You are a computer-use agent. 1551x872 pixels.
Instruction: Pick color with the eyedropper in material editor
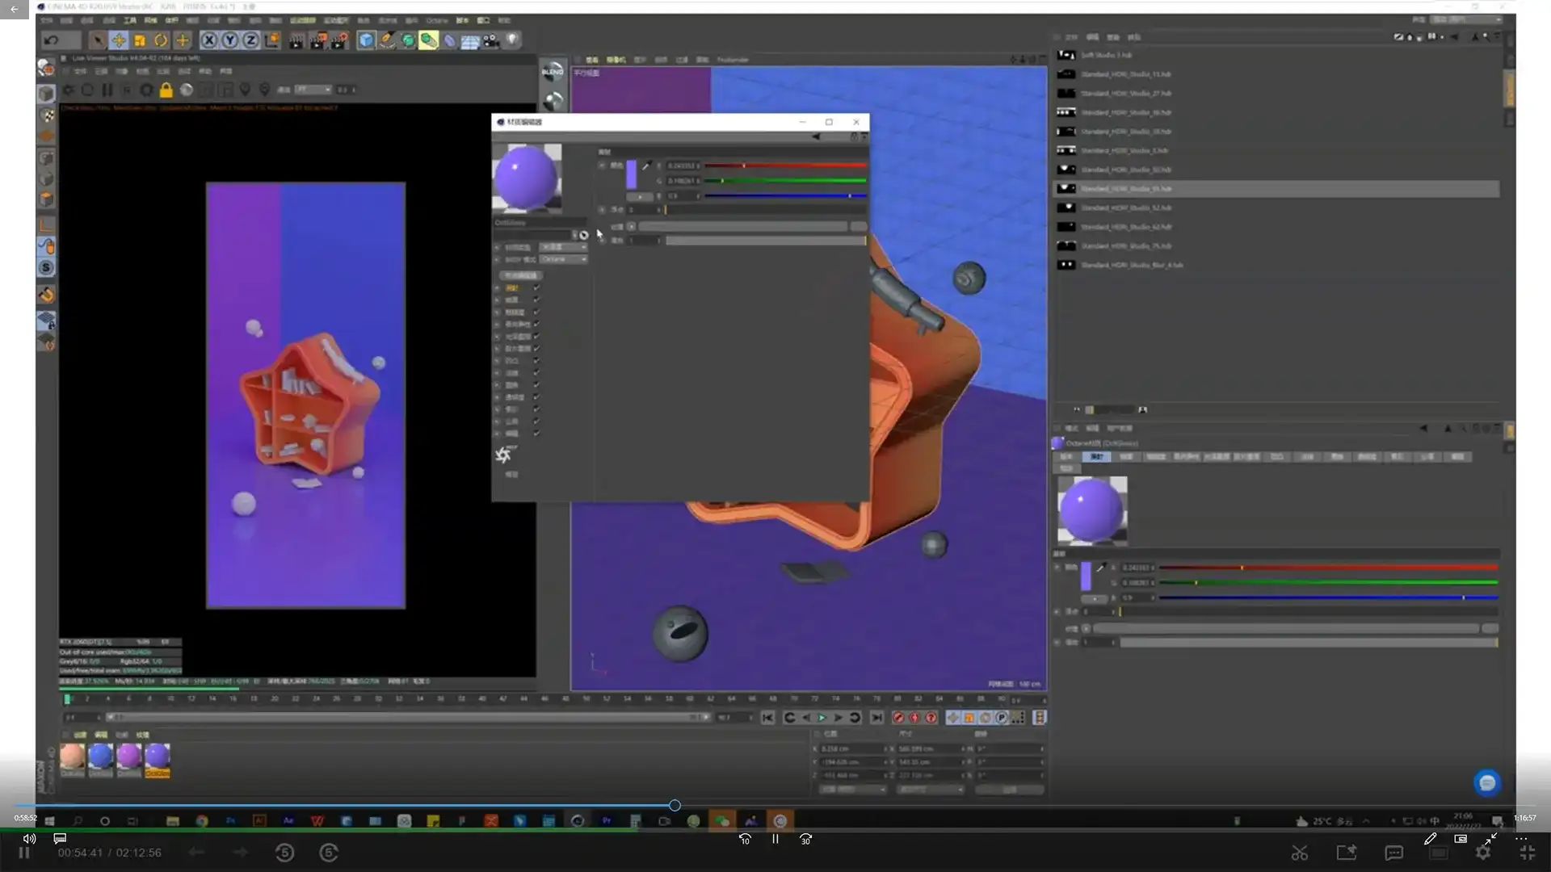[646, 166]
